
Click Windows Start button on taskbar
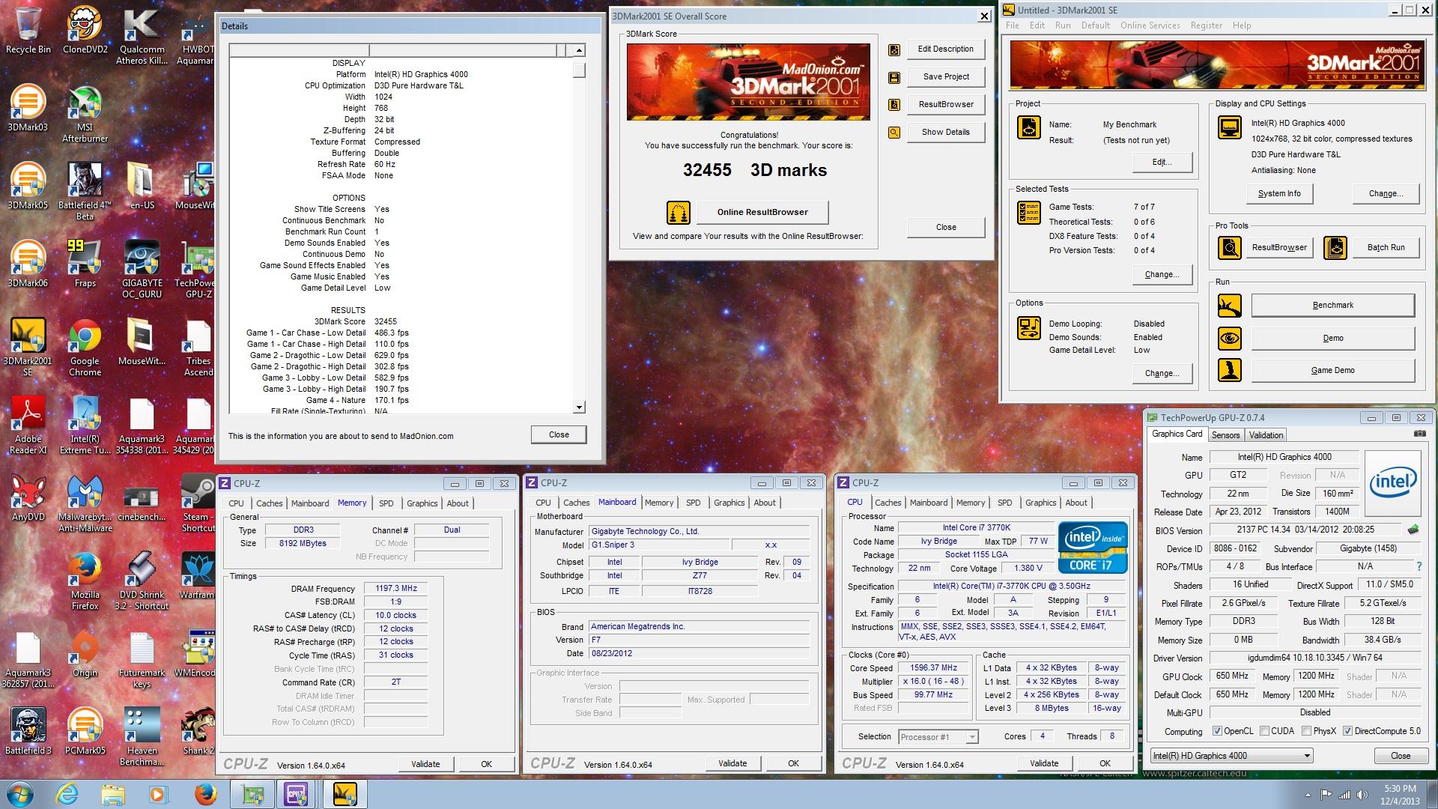[x=20, y=793]
